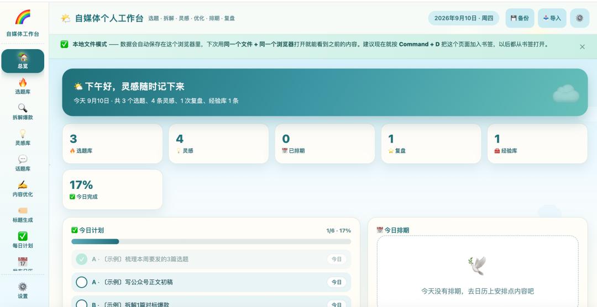Click the sun-cloud icon beside 自媒体个人工作台

[66, 18]
